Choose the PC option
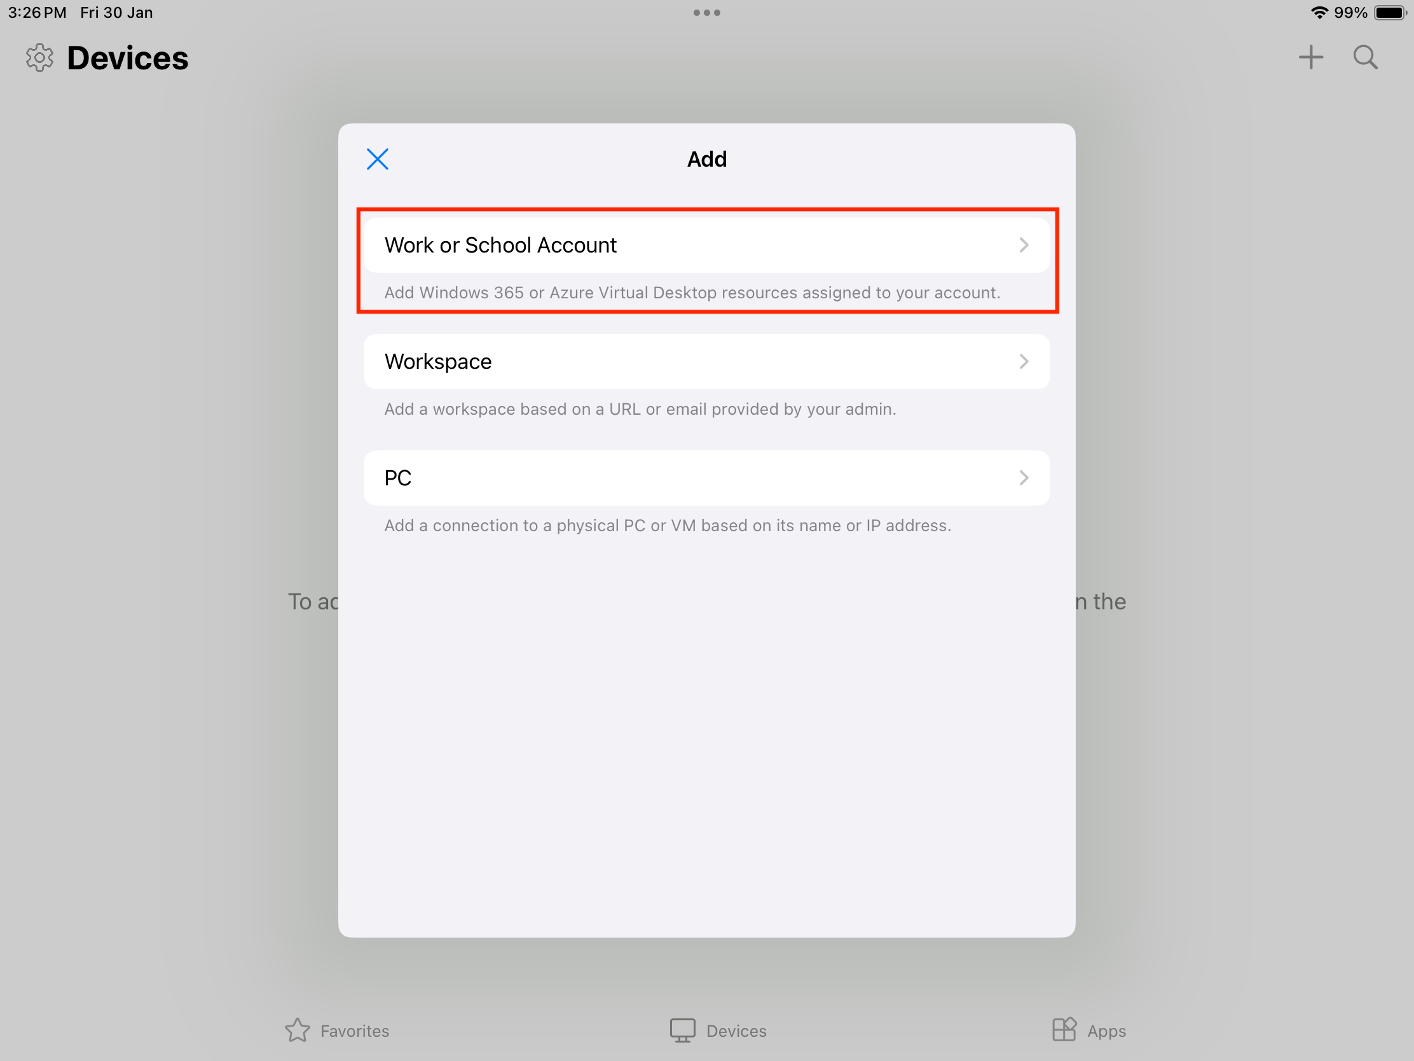 [x=707, y=478]
